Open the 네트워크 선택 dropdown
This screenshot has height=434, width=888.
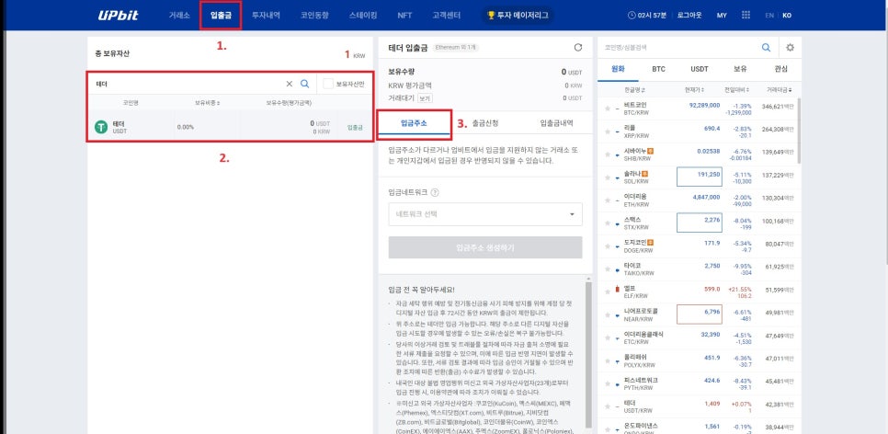[x=485, y=214]
